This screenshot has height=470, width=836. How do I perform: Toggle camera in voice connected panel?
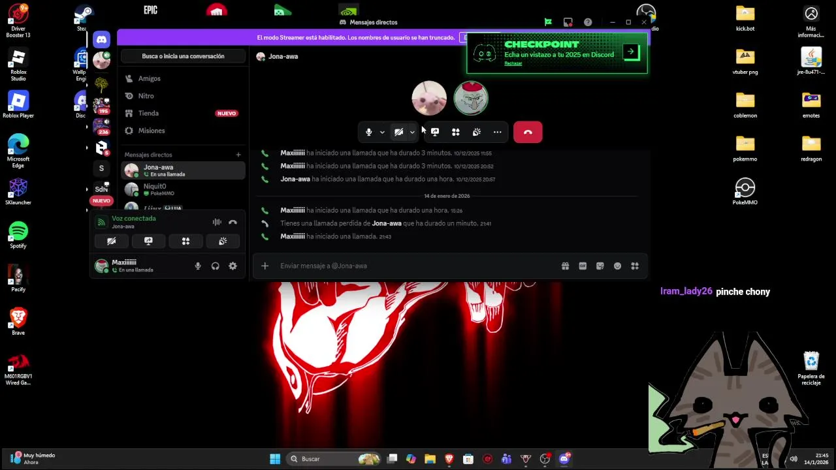[x=112, y=241]
